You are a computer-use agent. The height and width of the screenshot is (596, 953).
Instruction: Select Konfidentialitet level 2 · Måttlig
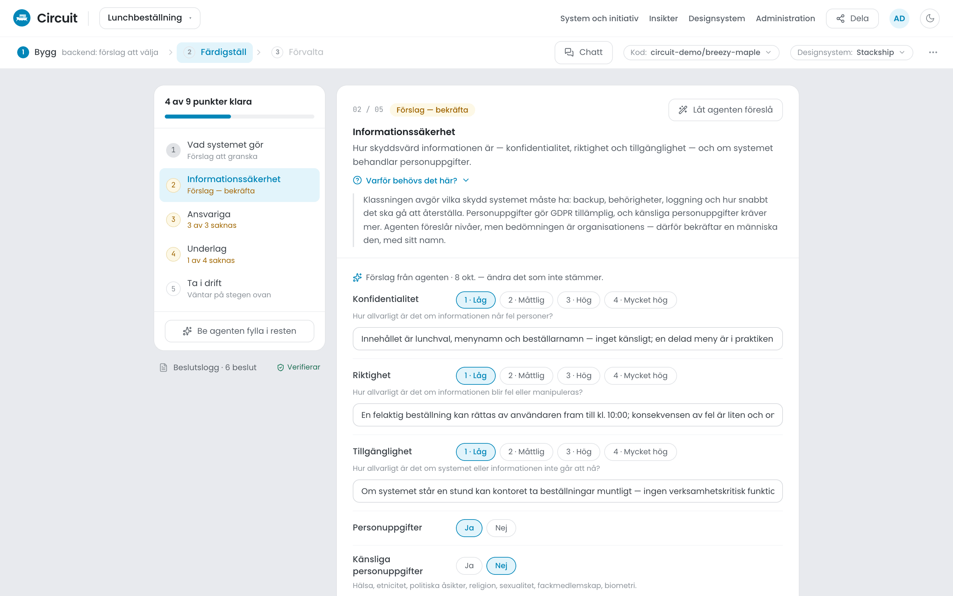coord(526,300)
